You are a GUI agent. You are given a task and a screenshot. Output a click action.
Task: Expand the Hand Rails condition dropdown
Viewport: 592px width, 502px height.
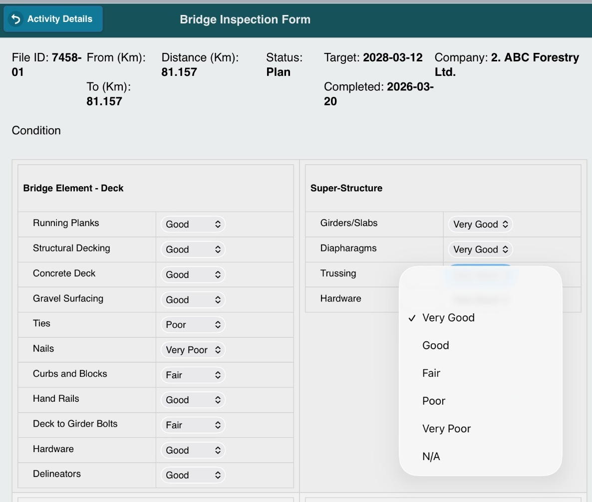(193, 400)
